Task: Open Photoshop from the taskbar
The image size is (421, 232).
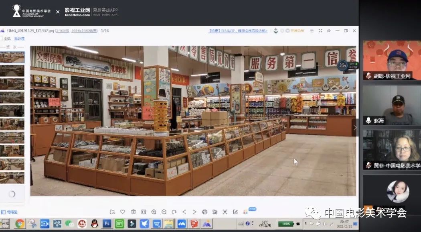Action: [107, 223]
